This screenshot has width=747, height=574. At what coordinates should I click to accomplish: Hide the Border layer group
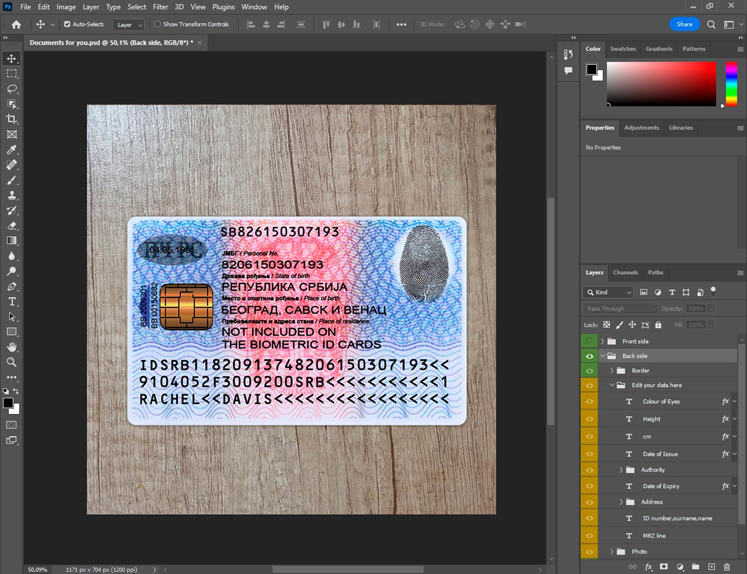590,371
